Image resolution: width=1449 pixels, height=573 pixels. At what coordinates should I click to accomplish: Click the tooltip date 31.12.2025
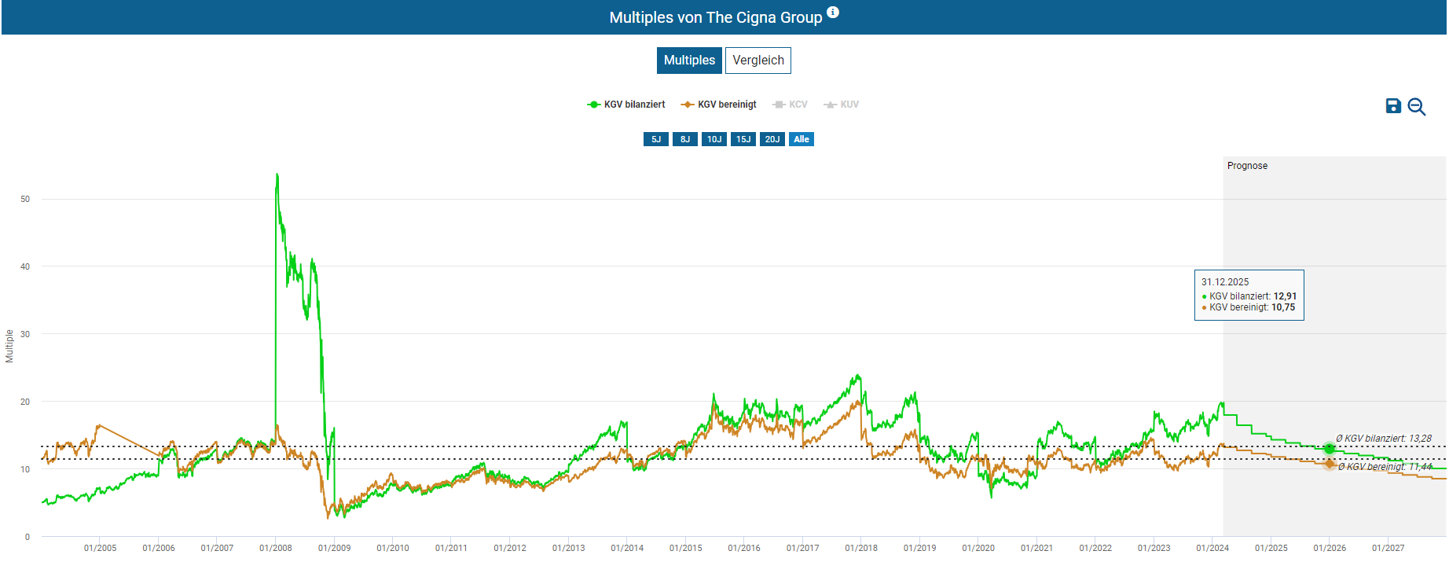tap(1225, 282)
